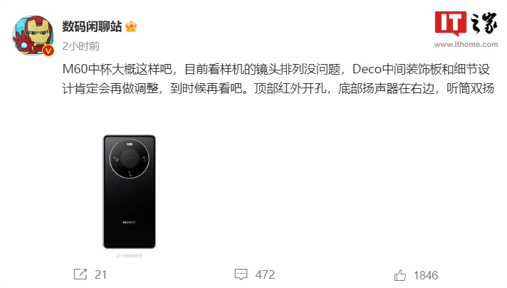Open the www.ithome.com watermark link
Screen dimensions: 507x288
(x=466, y=44)
